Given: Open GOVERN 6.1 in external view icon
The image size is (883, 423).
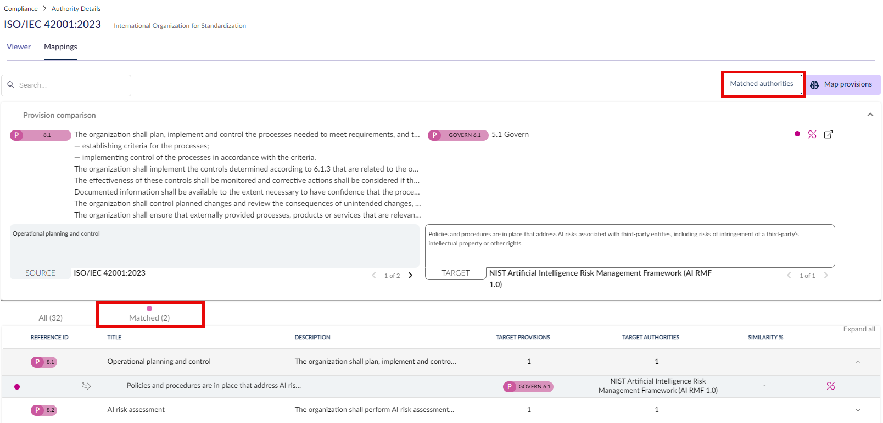Looking at the screenshot, I should click(x=829, y=134).
